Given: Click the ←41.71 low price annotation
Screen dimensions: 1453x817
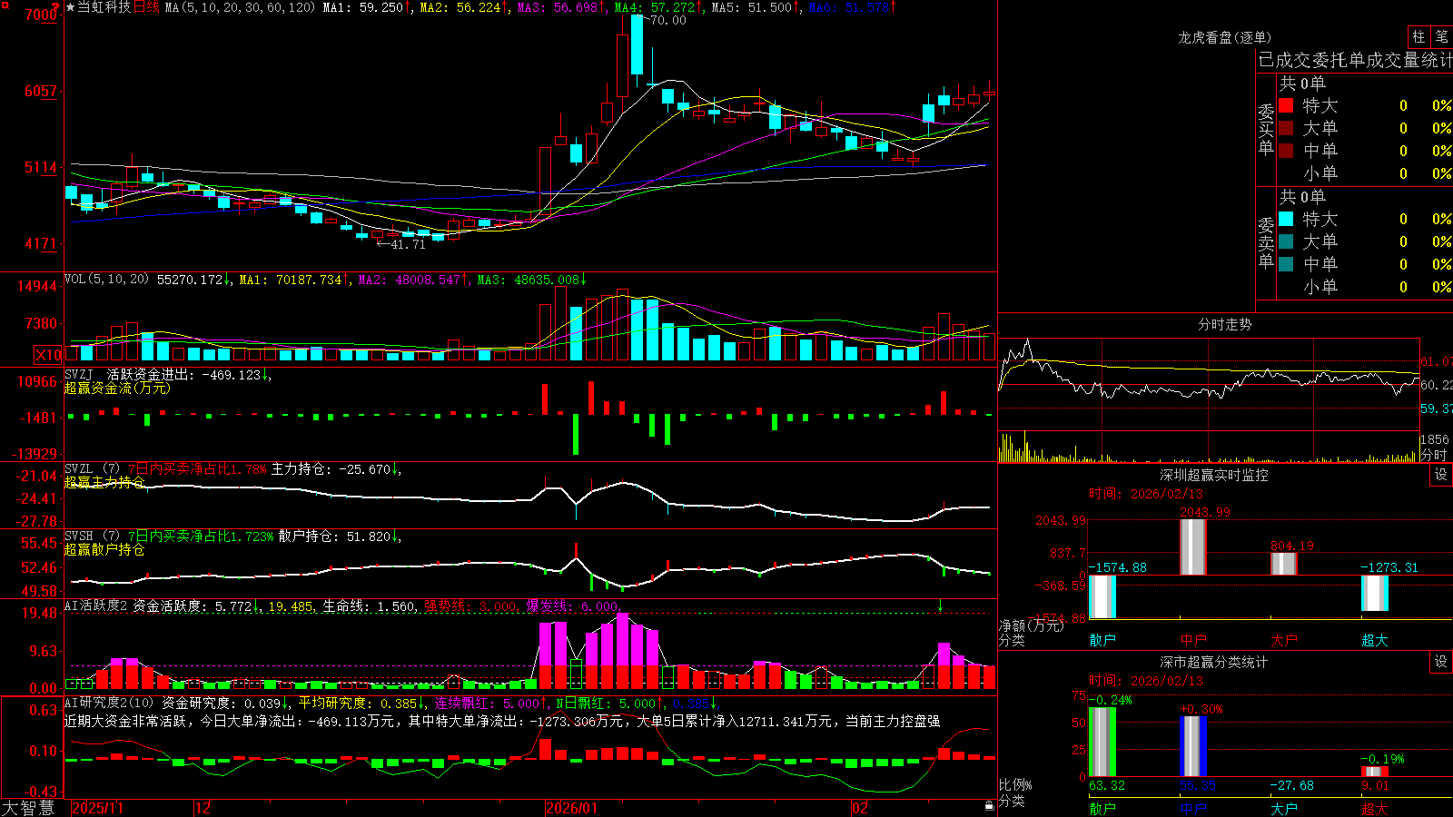Looking at the screenshot, I should coord(400,244).
